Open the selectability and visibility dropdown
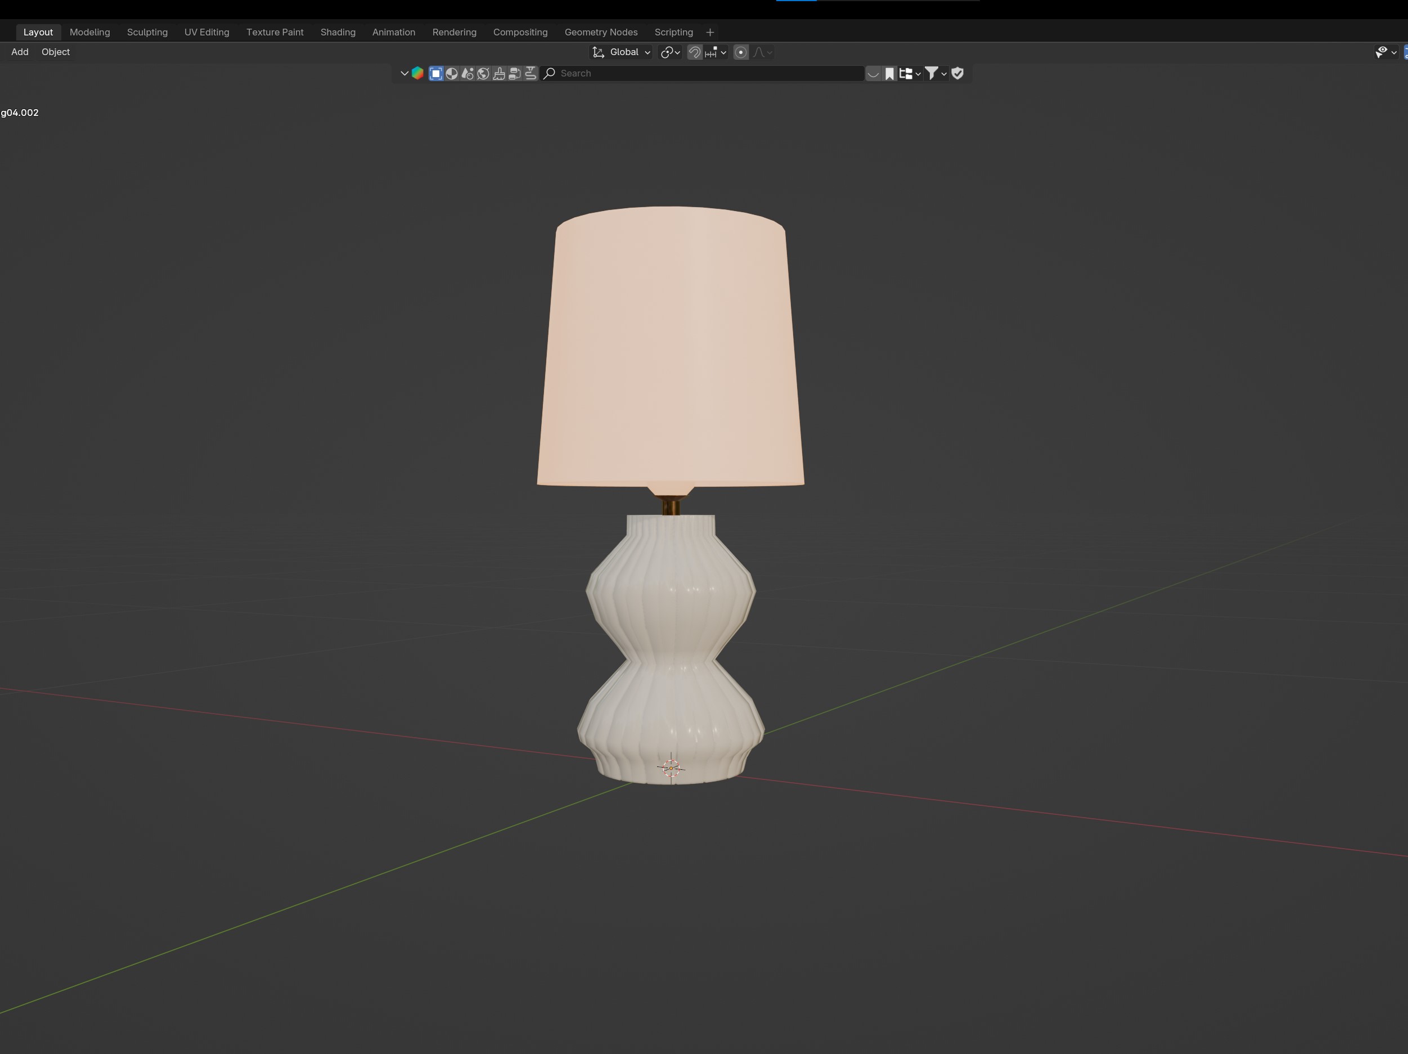The width and height of the screenshot is (1408, 1054). (1387, 52)
